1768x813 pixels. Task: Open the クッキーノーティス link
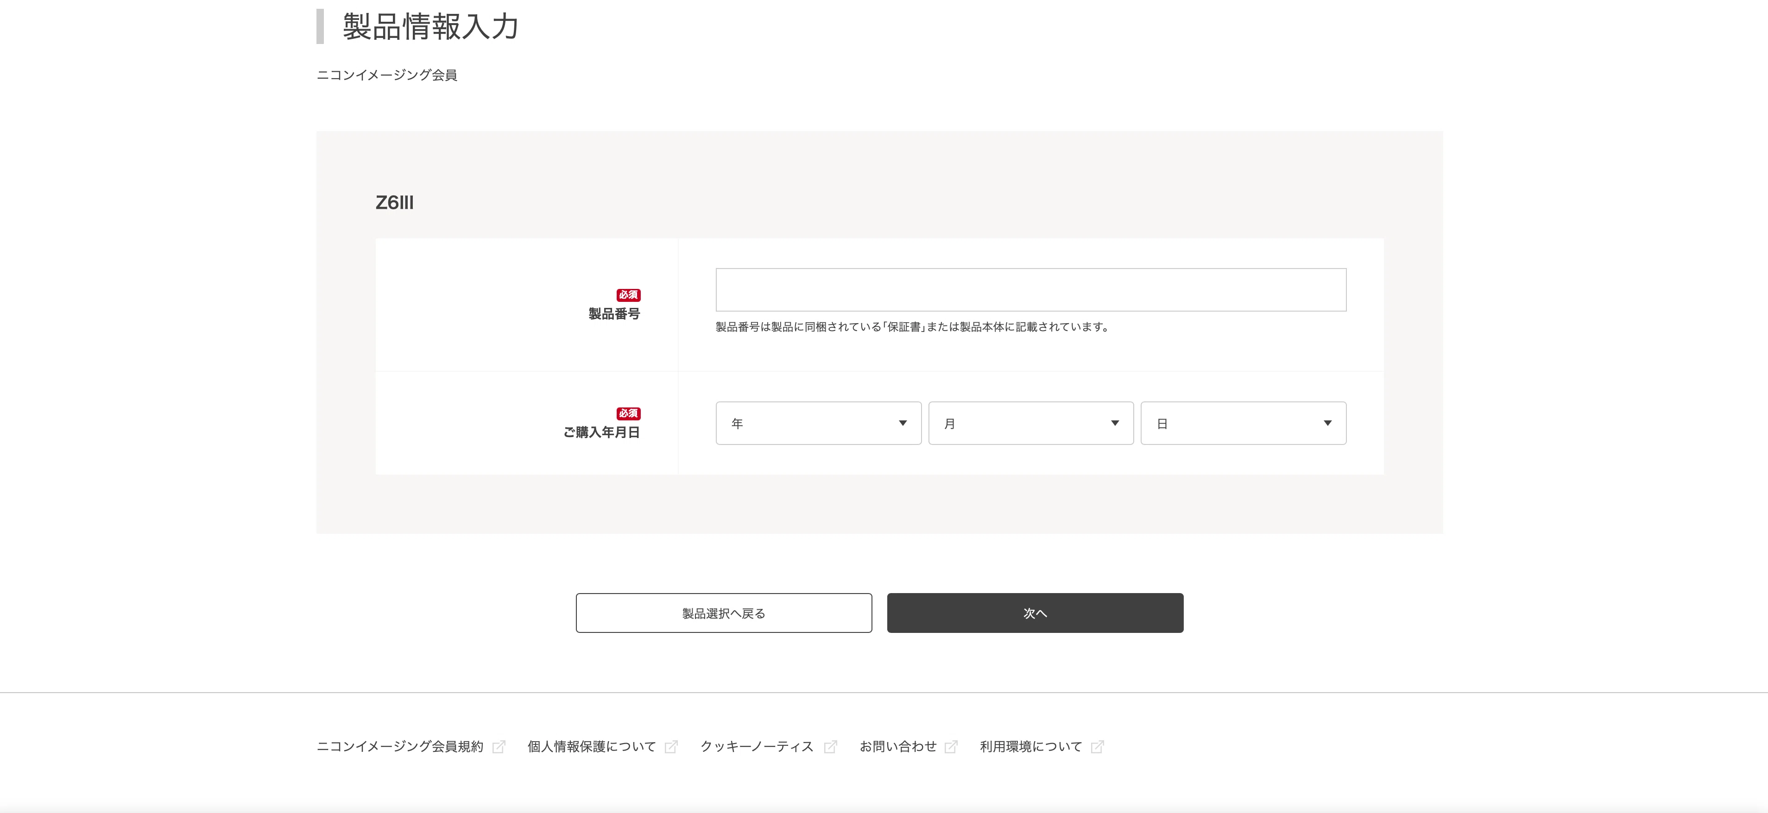click(x=757, y=746)
